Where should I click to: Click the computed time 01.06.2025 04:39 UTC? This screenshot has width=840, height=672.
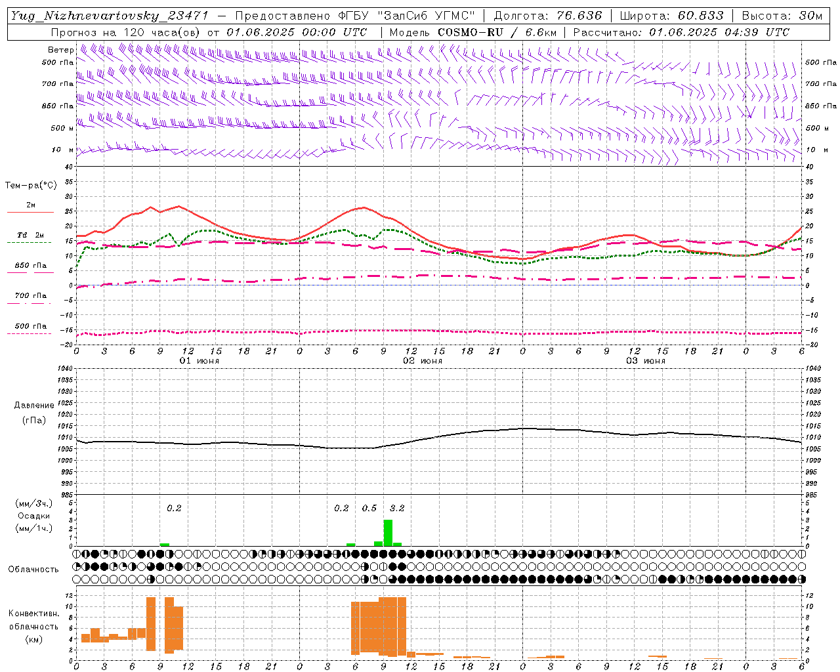point(719,31)
